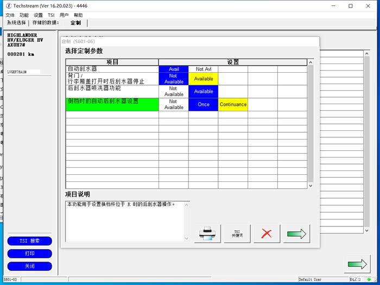Open the 文件 menu
380x285 pixels.
pos(10,15)
